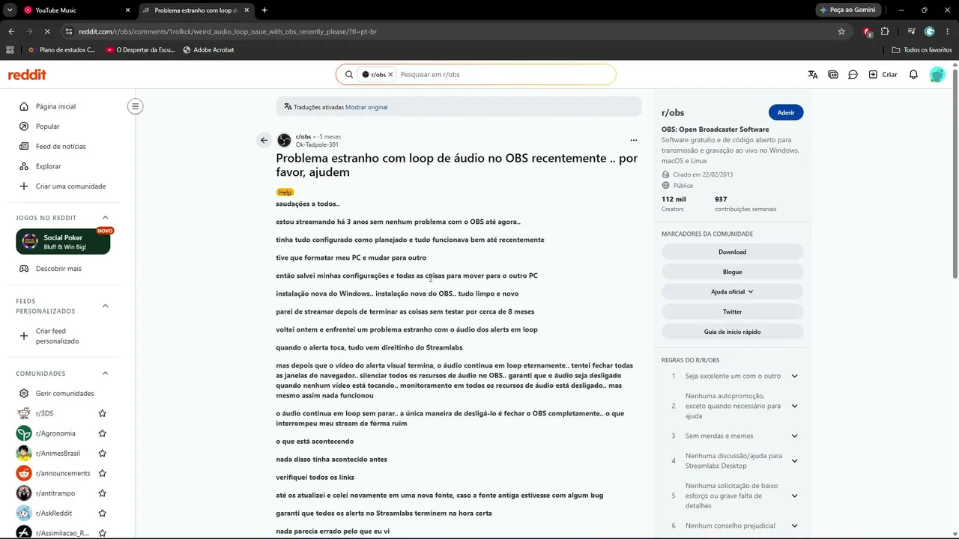Click the Mostrar original link
This screenshot has height=539, width=959.
[x=366, y=107]
